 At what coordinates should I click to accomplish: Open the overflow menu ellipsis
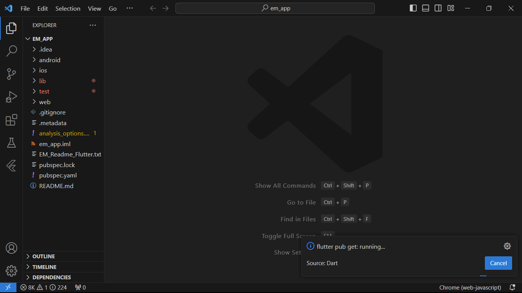pos(130,8)
